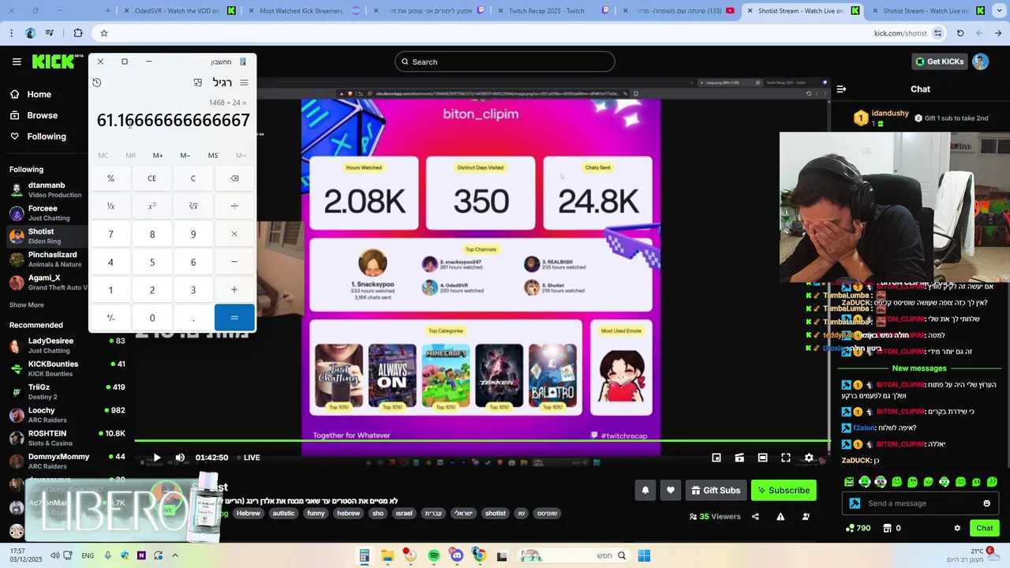
Task: Open followed channel Forceee
Action: pos(48,213)
